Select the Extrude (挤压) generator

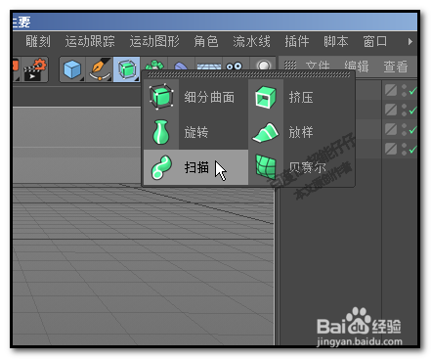[x=301, y=97]
